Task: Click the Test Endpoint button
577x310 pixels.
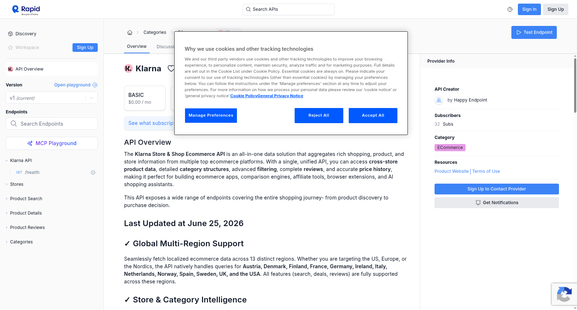Action: point(534,32)
